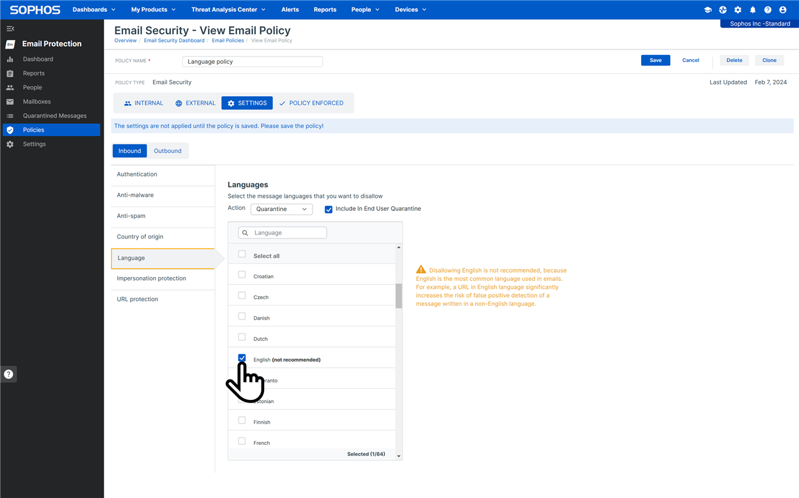
Task: Delete this policy
Action: pos(734,61)
